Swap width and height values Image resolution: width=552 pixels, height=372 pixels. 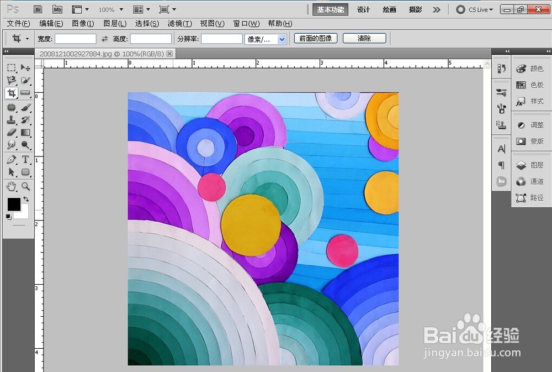(x=104, y=39)
